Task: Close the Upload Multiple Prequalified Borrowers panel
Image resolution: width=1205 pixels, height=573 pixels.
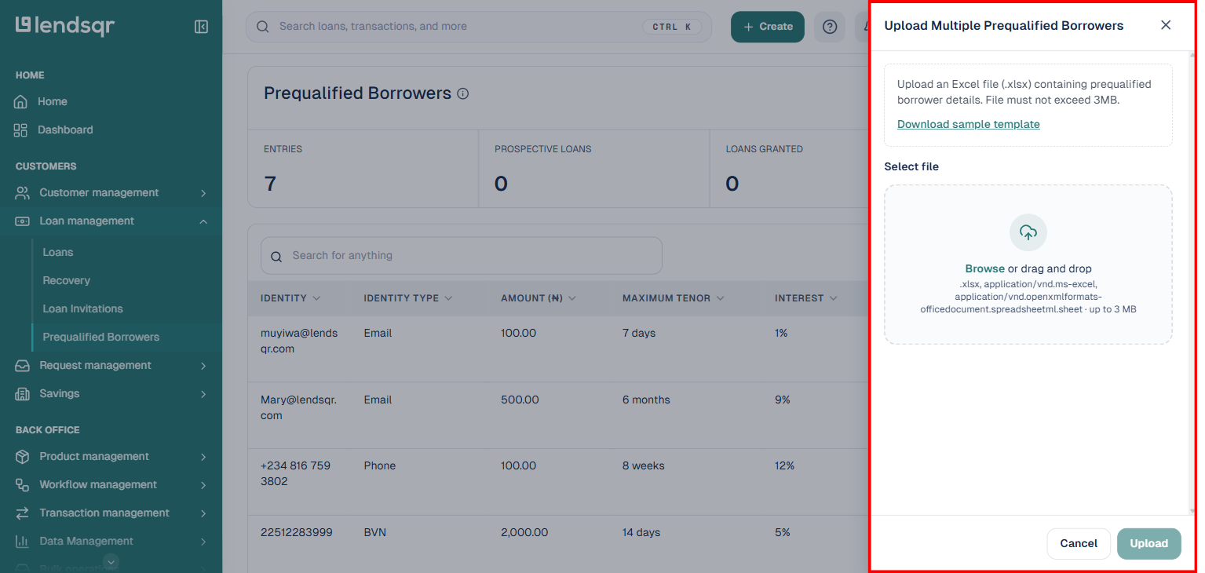Action: pos(1166,25)
